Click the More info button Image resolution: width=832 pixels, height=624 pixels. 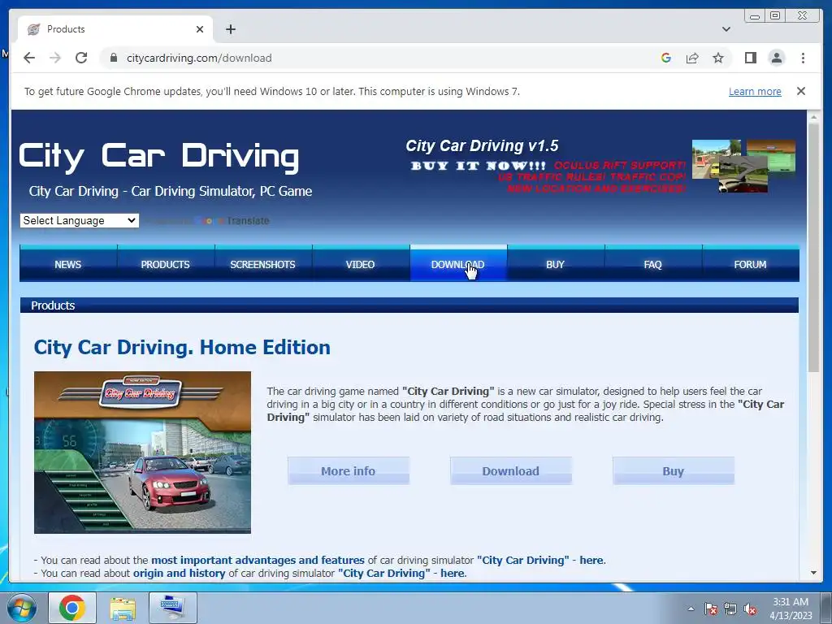[348, 470]
